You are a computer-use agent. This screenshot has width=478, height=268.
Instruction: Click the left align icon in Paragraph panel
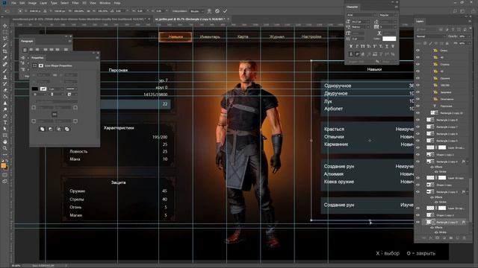[25, 50]
